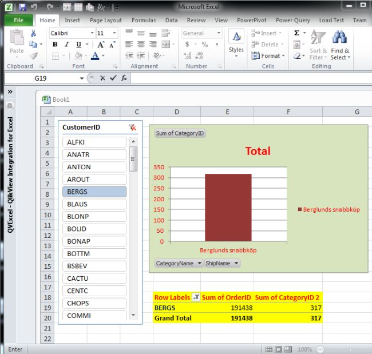
Task: Click the Borders icon
Action: pyautogui.click(x=56, y=56)
